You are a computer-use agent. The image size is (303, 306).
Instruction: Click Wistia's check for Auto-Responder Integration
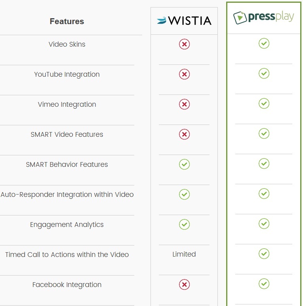(x=184, y=195)
